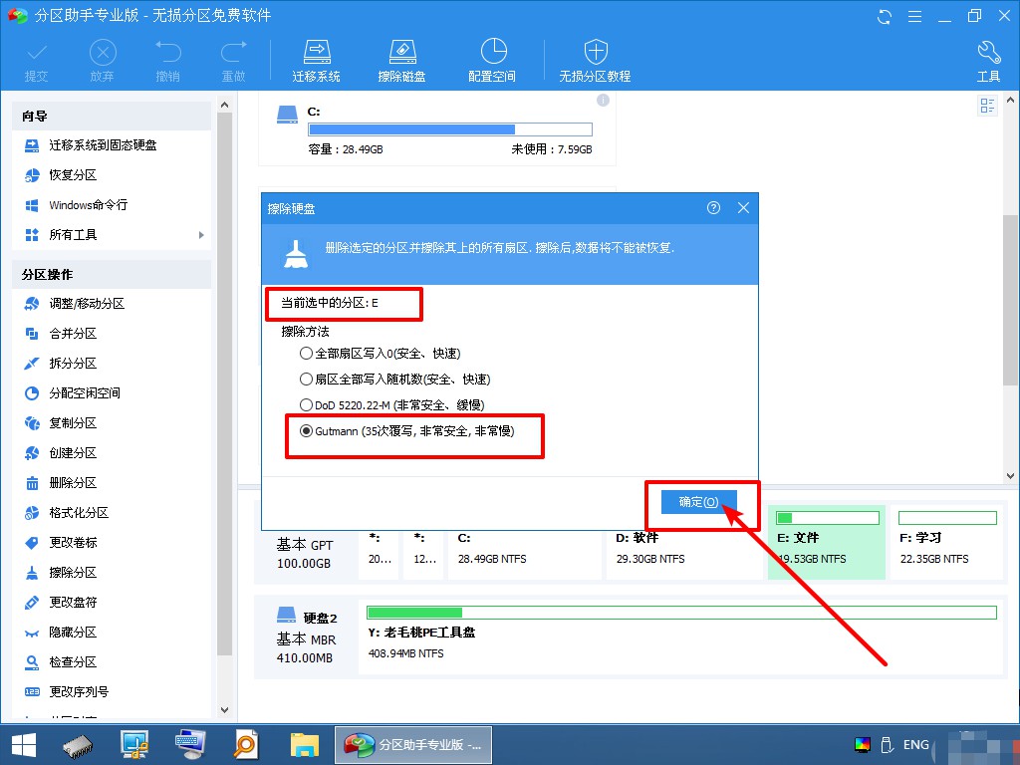The height and width of the screenshot is (765, 1020).
Task: Click the 硬盘2 disk label
Action: (320, 618)
